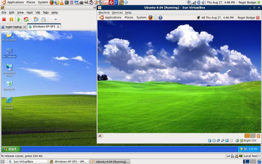The image size is (262, 164).
Task: Open the Host menu in VMware window
Action: coord(29,13)
